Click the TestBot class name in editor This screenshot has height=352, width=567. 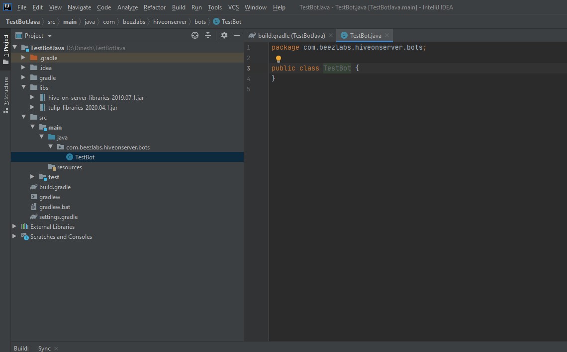[x=337, y=68]
